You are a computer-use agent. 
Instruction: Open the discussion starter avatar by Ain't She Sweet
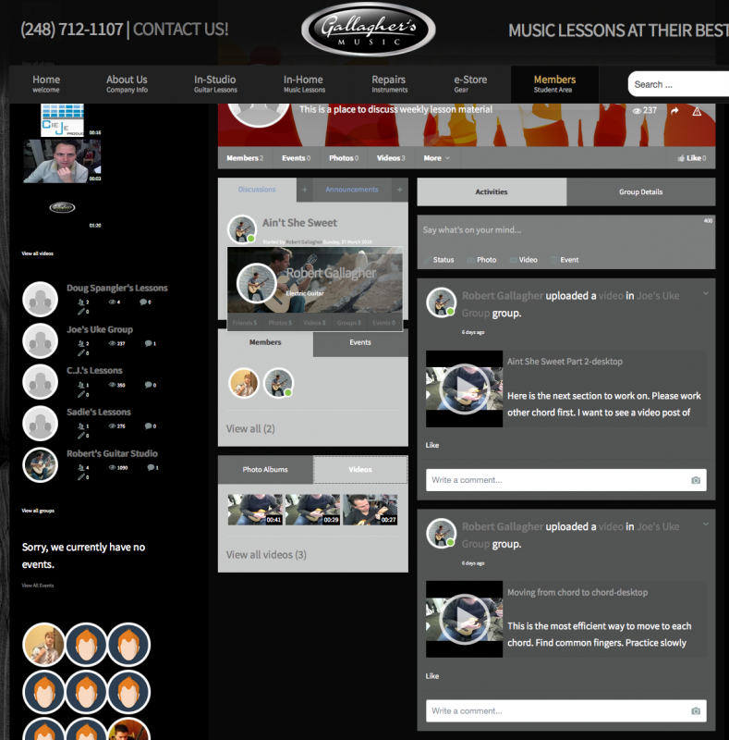click(242, 228)
